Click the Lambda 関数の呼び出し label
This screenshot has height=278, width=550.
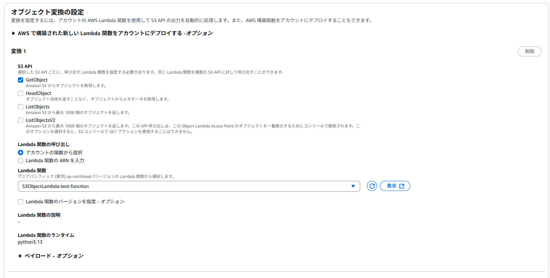point(44,145)
